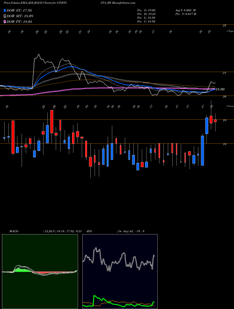234x309 pixels.
Task: Open the green MACD histogram panel
Action: (x=40, y=272)
